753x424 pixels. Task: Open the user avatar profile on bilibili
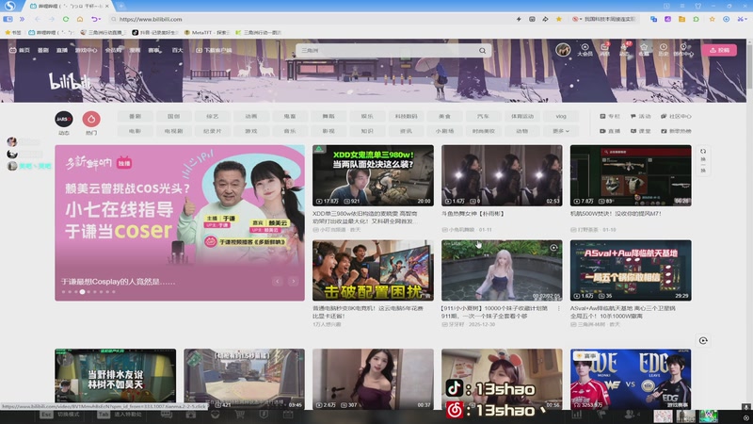click(563, 50)
